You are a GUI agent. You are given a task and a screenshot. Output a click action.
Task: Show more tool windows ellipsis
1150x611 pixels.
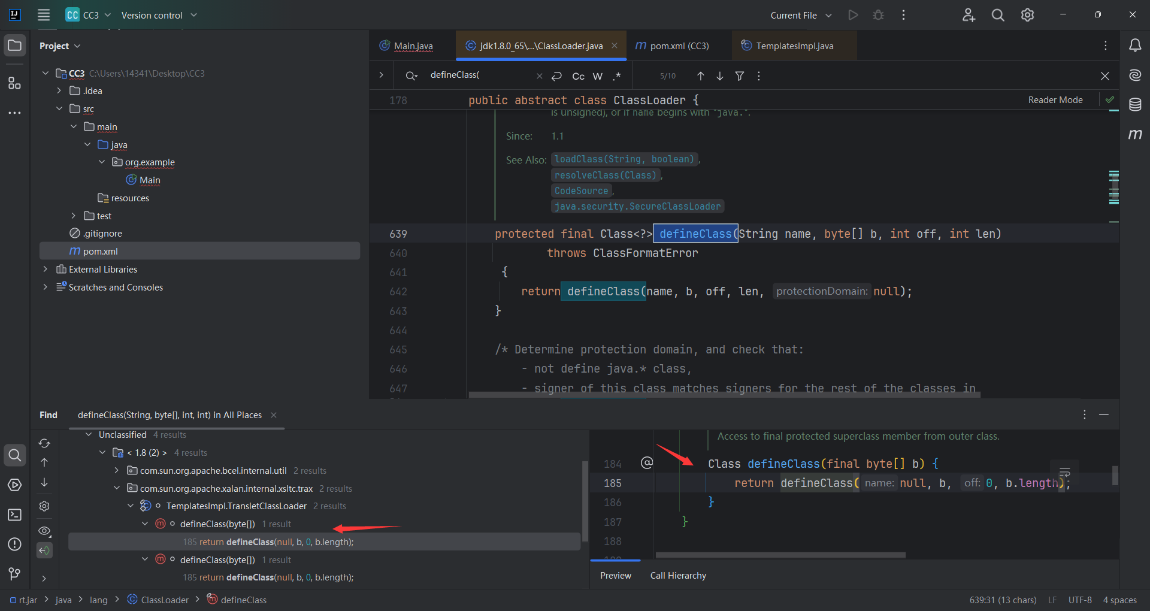[15, 113]
